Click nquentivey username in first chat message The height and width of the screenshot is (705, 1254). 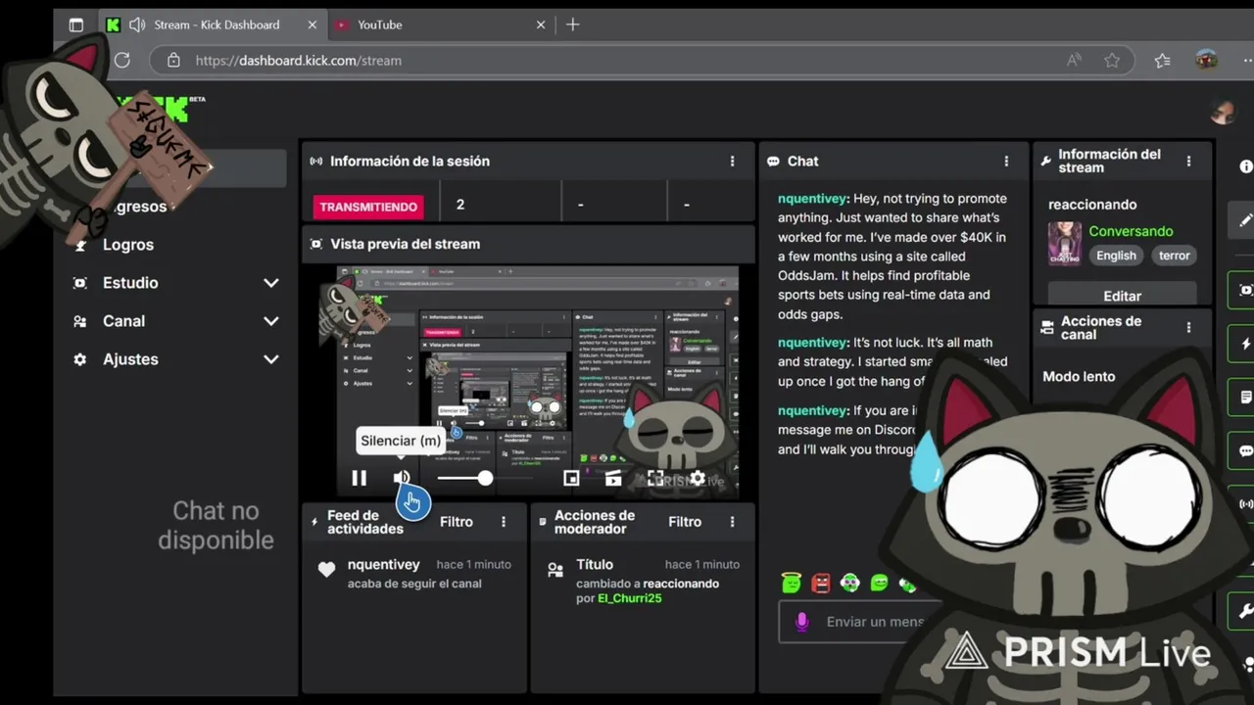[x=812, y=199]
